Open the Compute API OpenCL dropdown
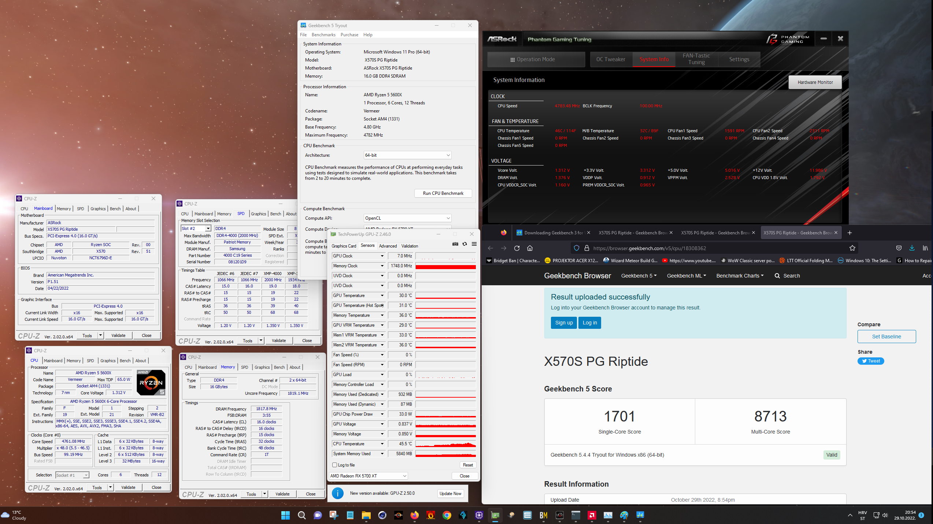The height and width of the screenshot is (524, 933). [407, 218]
